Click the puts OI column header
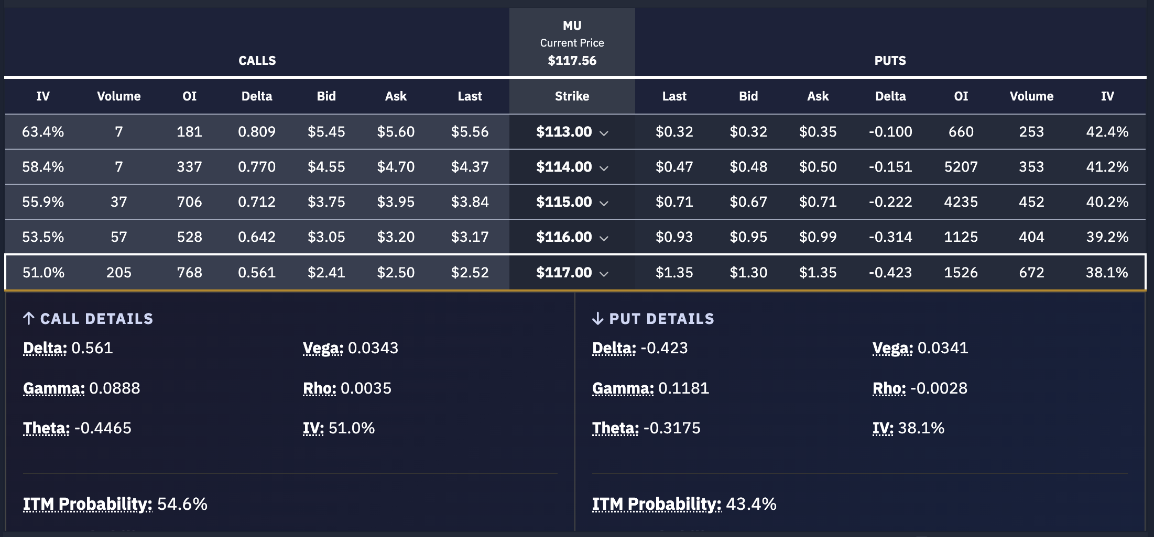The height and width of the screenshot is (537, 1154). click(x=961, y=96)
